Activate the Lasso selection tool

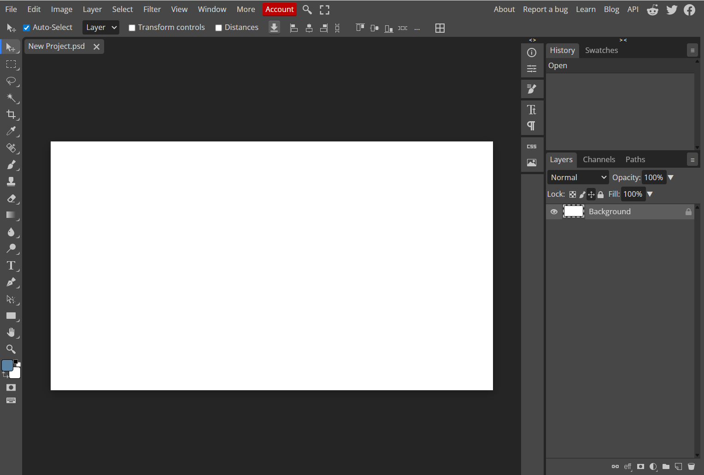[x=11, y=82]
